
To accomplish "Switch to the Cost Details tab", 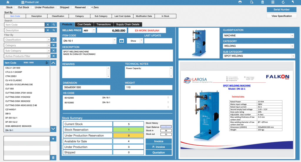I will [x=84, y=24].
